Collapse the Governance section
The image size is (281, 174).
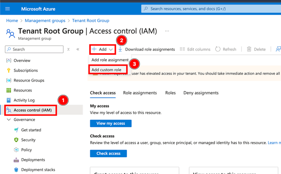[9, 120]
